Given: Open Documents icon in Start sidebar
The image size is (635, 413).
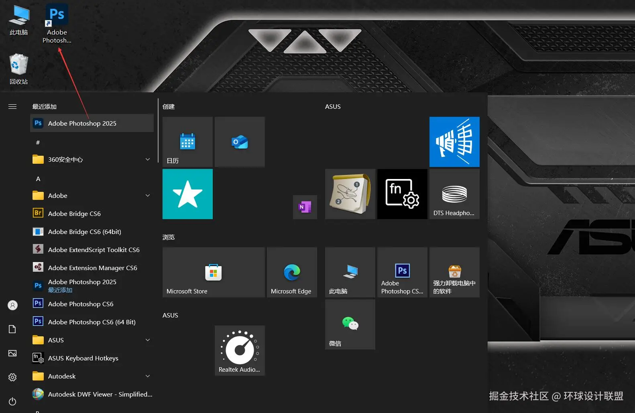Looking at the screenshot, I should 12,329.
